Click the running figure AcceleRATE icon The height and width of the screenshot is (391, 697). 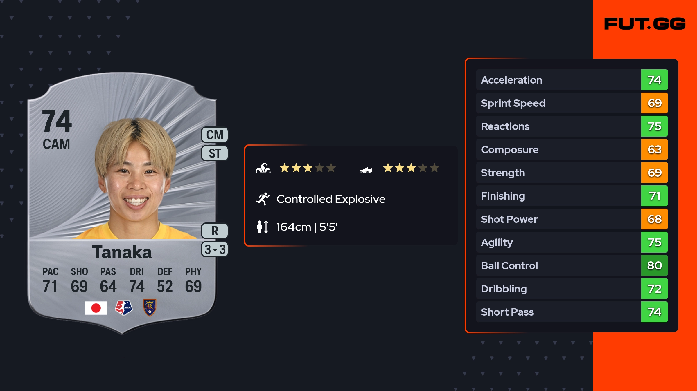click(x=263, y=199)
